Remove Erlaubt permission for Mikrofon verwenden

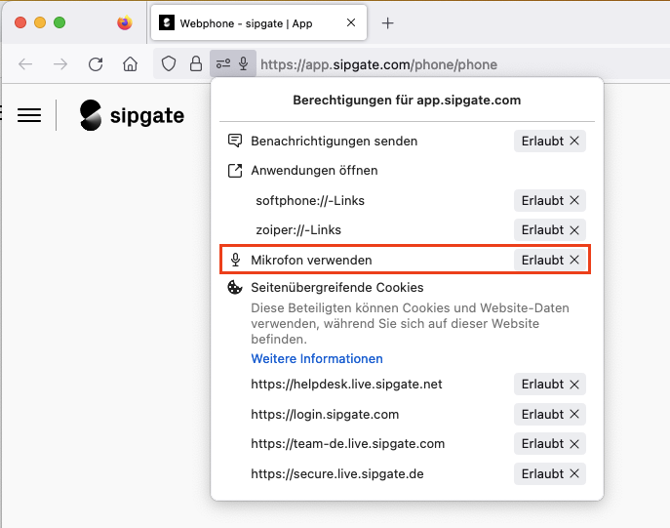click(574, 260)
